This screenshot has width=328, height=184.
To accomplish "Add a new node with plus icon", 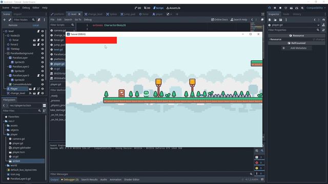I will 5,19.
